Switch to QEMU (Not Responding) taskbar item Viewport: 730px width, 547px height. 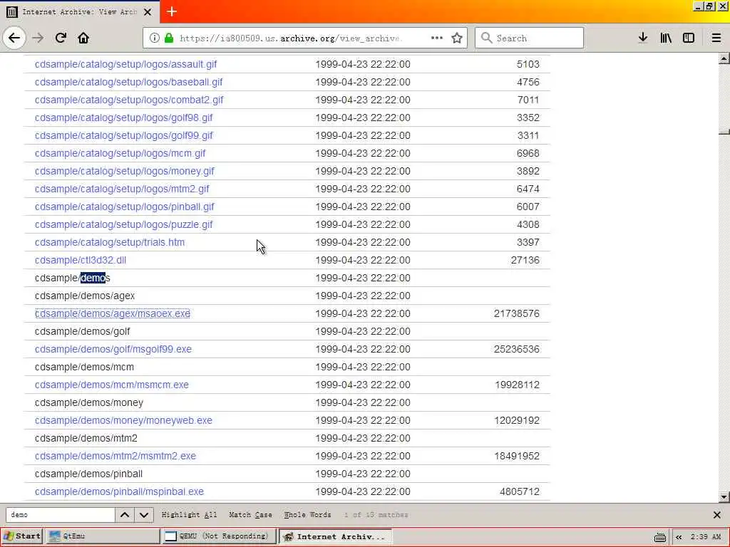pos(219,536)
